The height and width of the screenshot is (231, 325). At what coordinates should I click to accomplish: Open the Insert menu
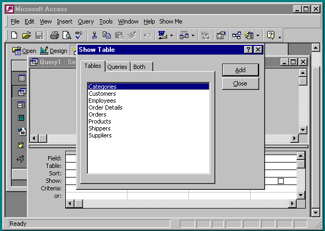click(x=65, y=21)
